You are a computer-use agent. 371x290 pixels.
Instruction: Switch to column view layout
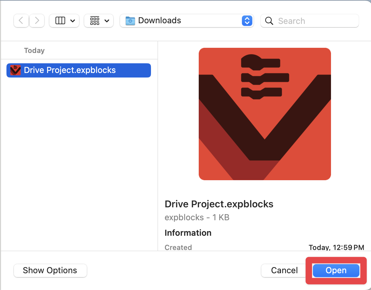point(60,20)
